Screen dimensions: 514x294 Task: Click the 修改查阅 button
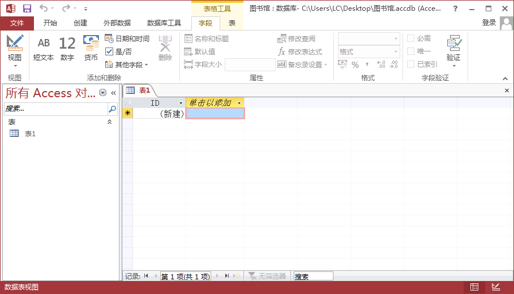click(x=296, y=38)
